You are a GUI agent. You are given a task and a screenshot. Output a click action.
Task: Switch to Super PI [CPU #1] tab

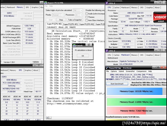click(x=70, y=24)
